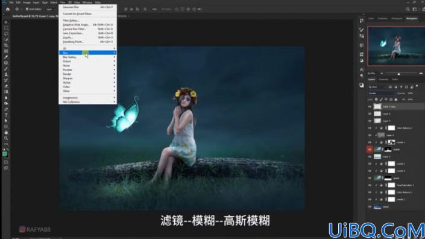Open the Image menu in menu bar

(27, 2)
